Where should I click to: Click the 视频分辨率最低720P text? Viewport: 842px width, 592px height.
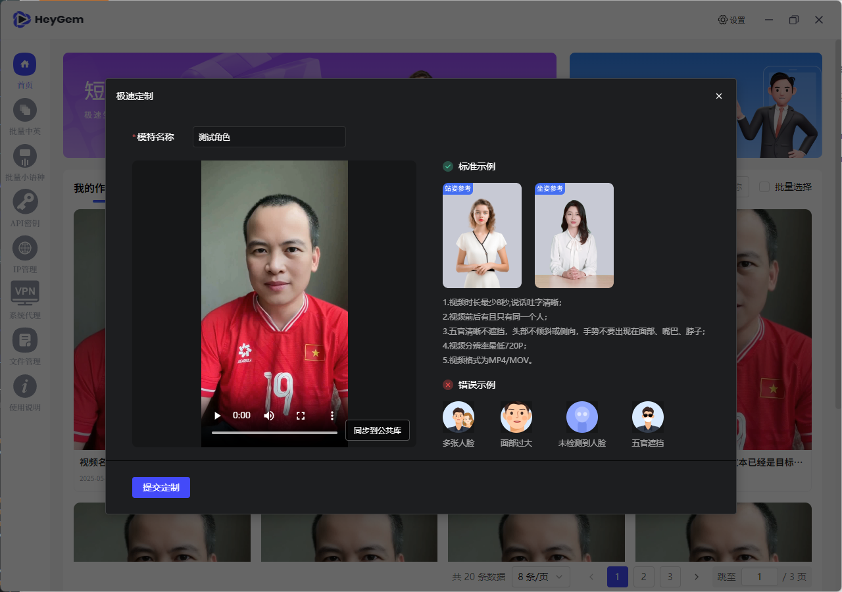tap(485, 346)
